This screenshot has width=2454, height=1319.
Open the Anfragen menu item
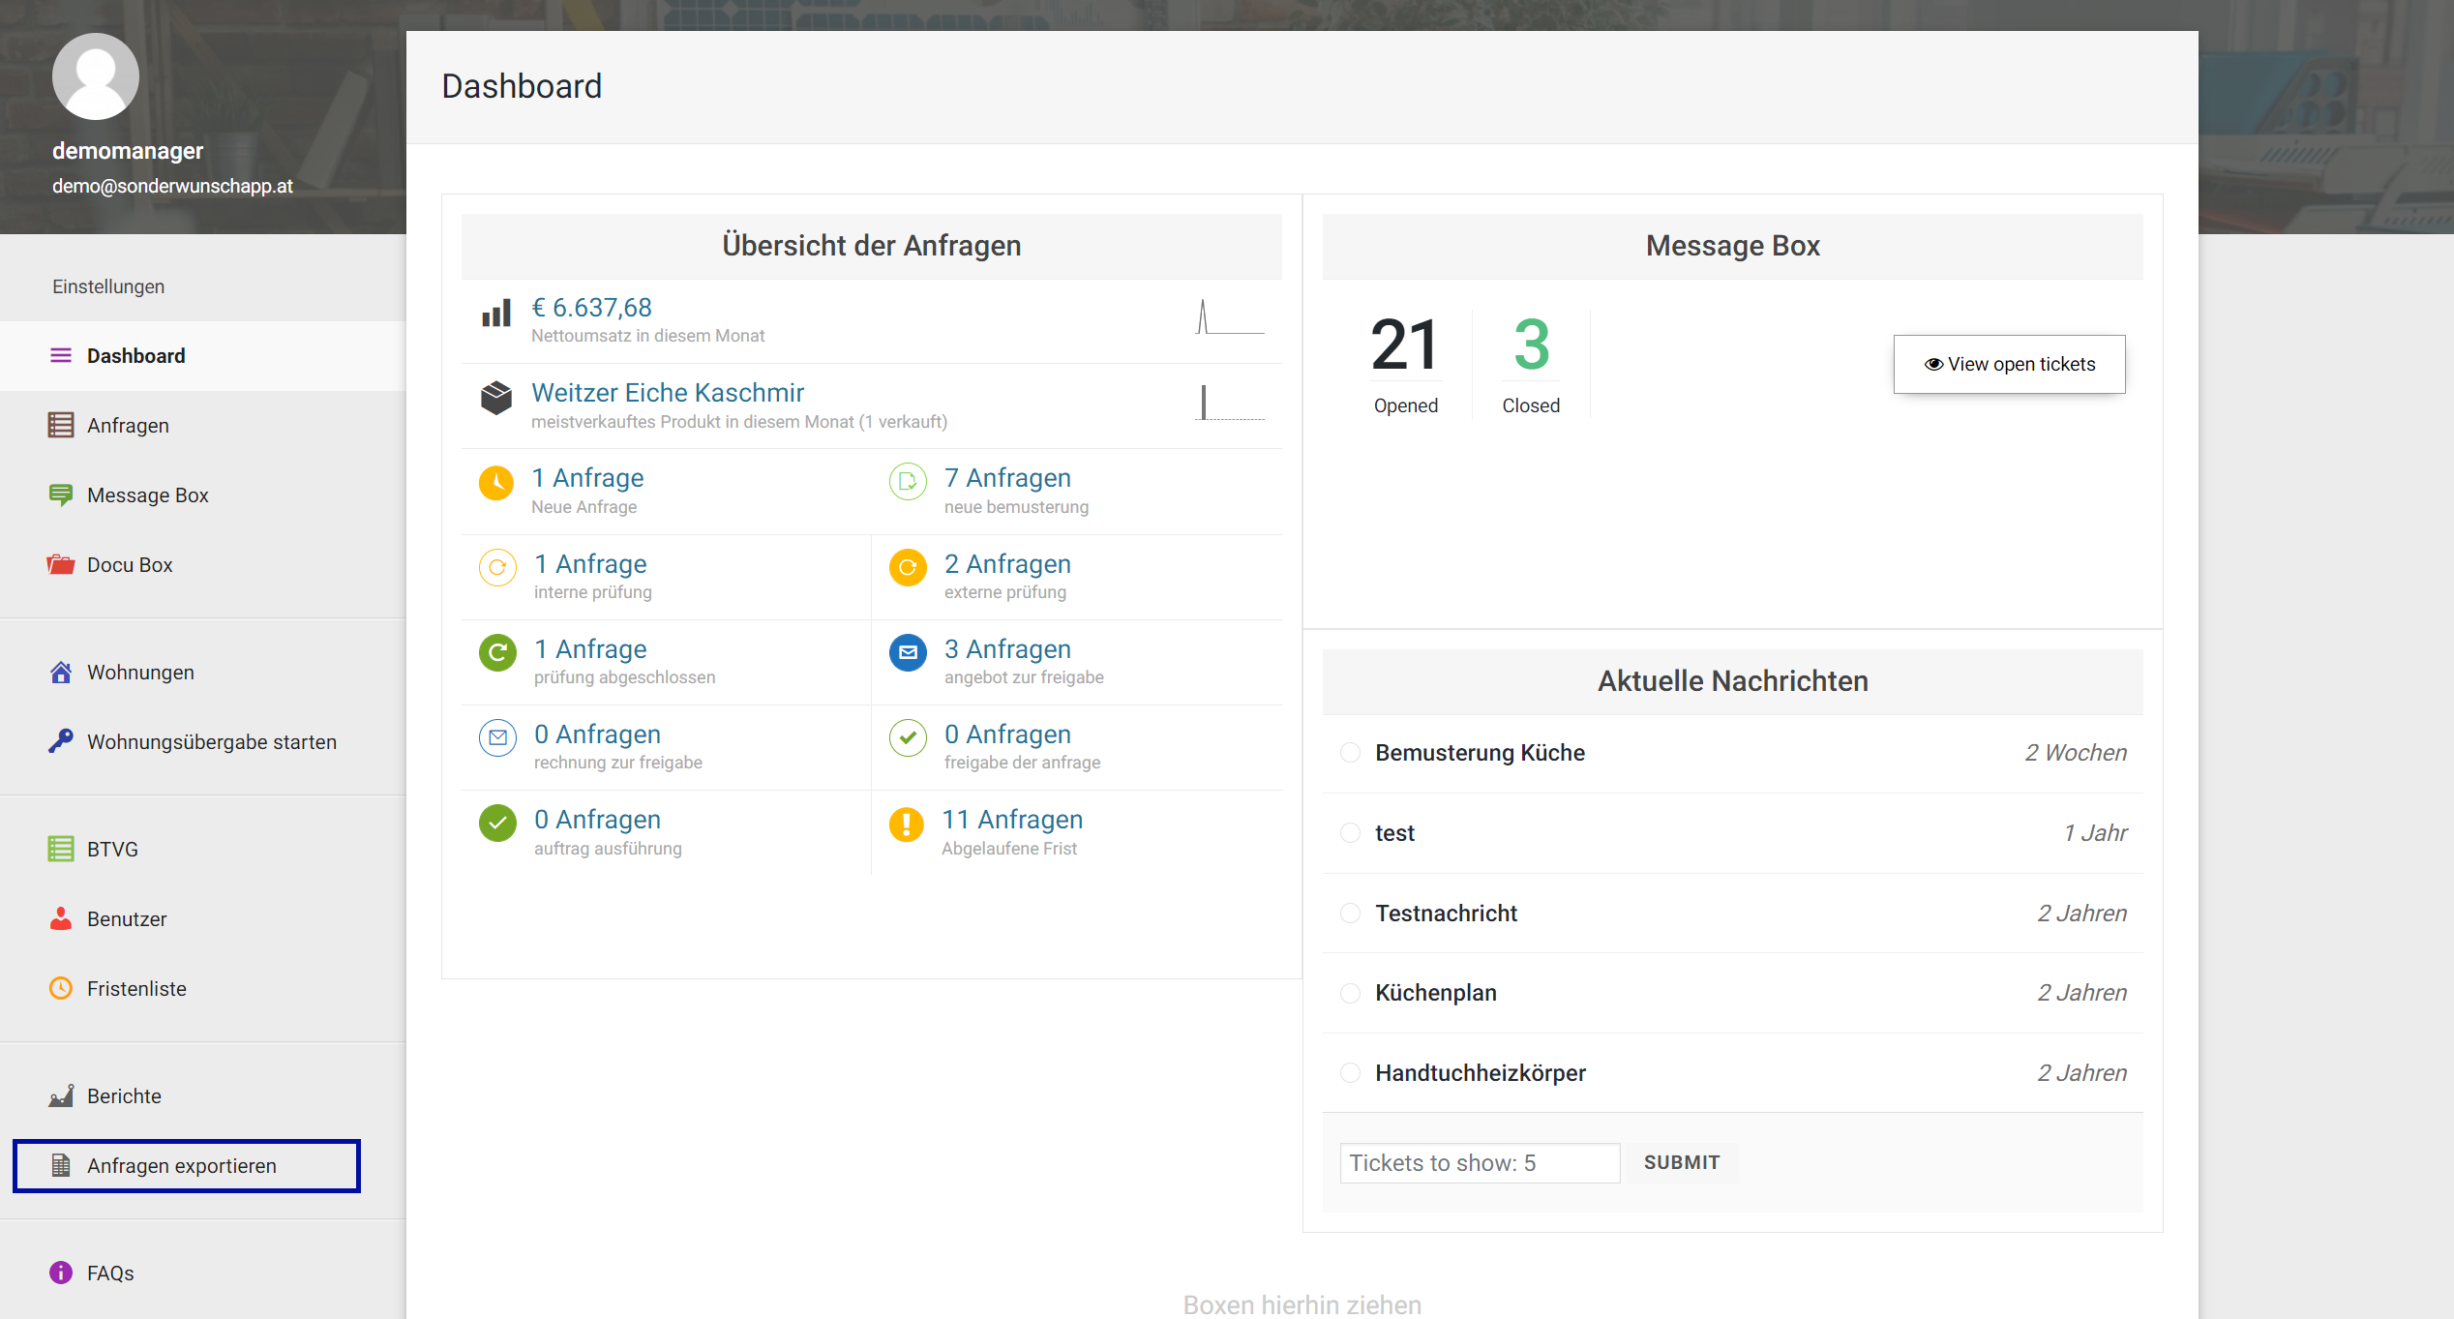(203, 426)
